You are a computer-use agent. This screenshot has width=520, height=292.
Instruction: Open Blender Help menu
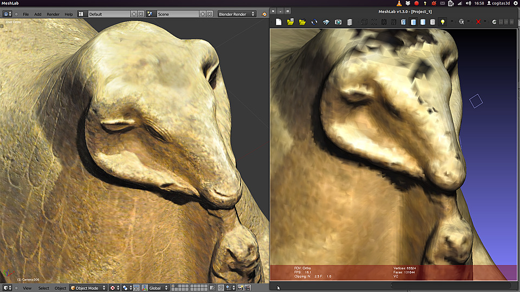(69, 14)
